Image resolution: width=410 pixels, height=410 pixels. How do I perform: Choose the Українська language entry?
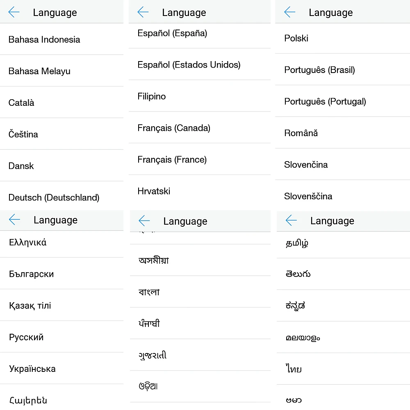[32, 369]
